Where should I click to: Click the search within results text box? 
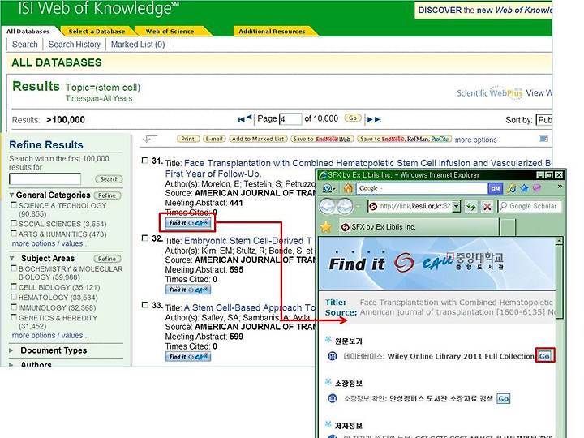45,179
